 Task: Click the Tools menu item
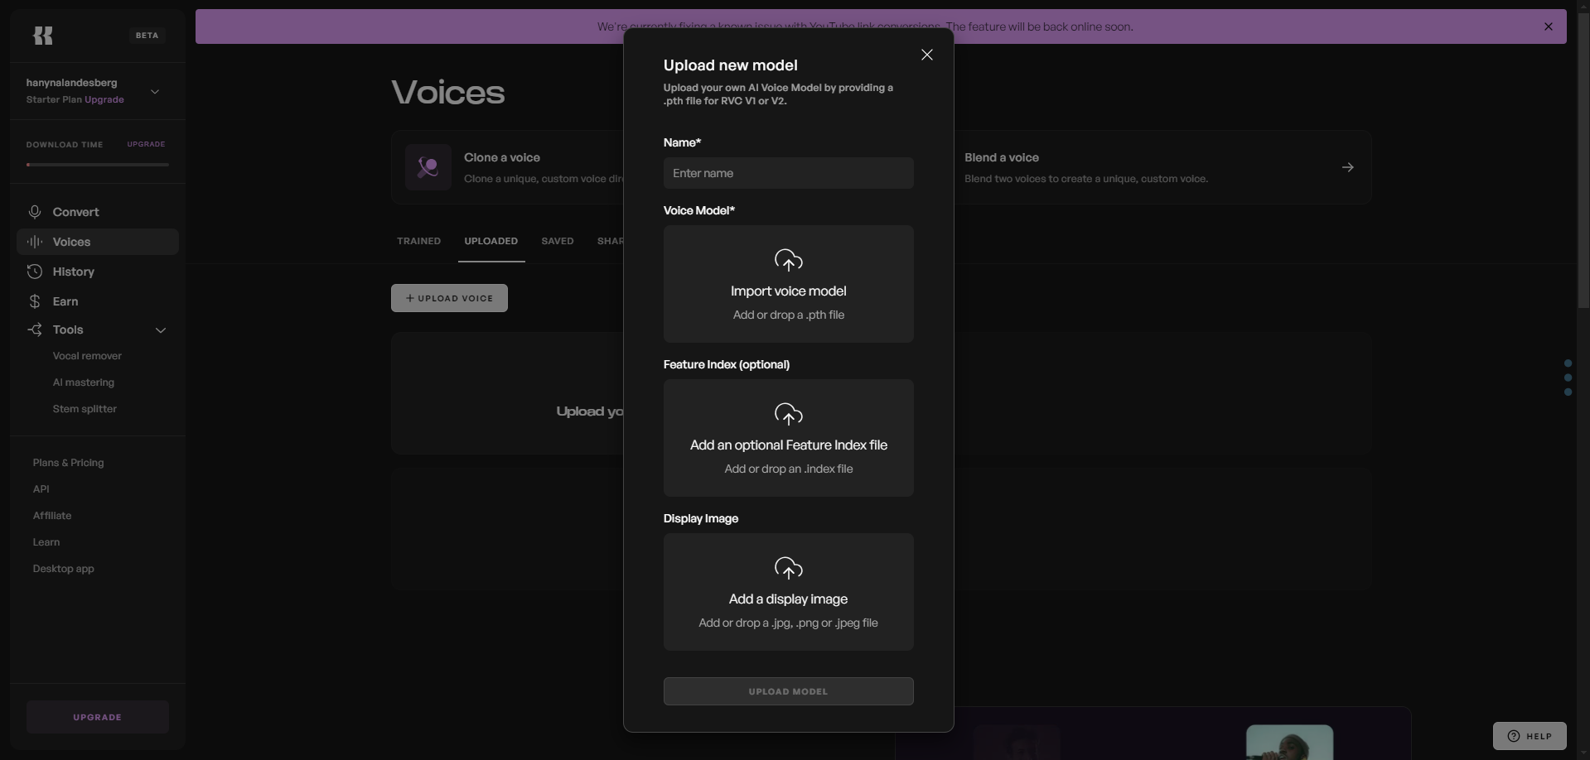point(98,329)
